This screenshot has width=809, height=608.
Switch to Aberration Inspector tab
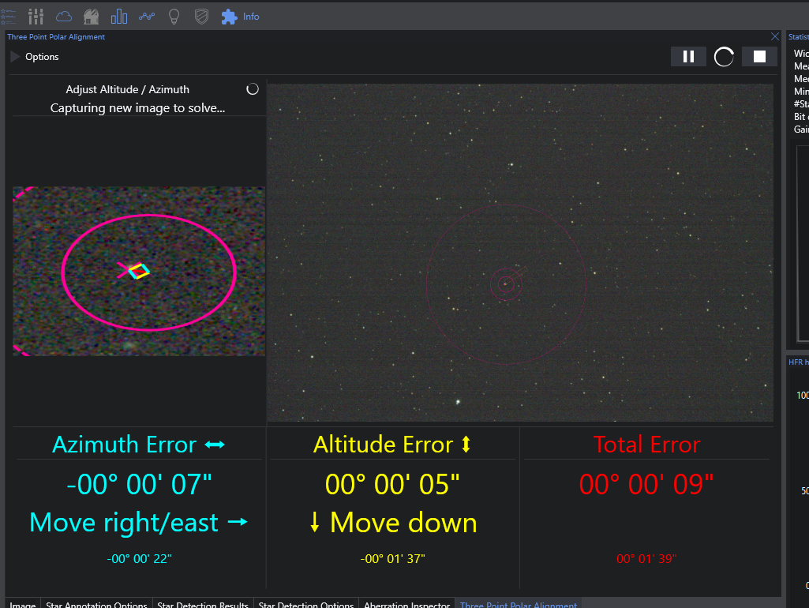(x=407, y=604)
